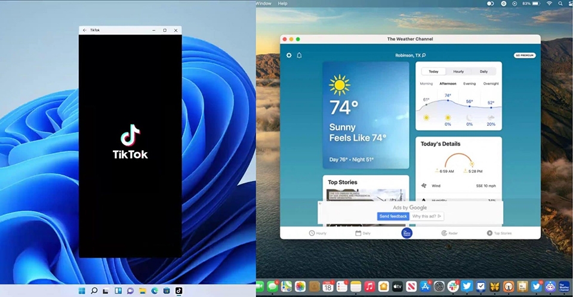Open Widgets on Windows taskbar
Screen dimensions: 573x297
pos(118,291)
